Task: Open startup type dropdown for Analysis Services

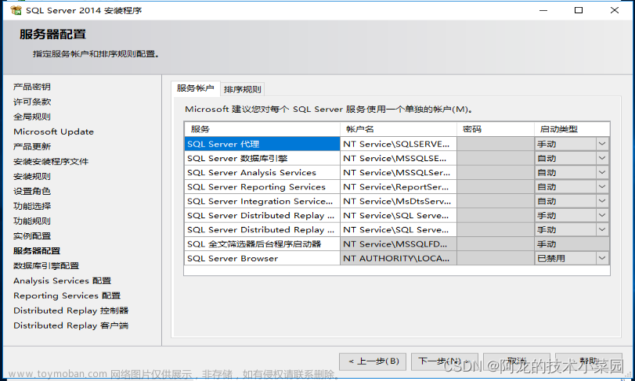Action: [602, 172]
